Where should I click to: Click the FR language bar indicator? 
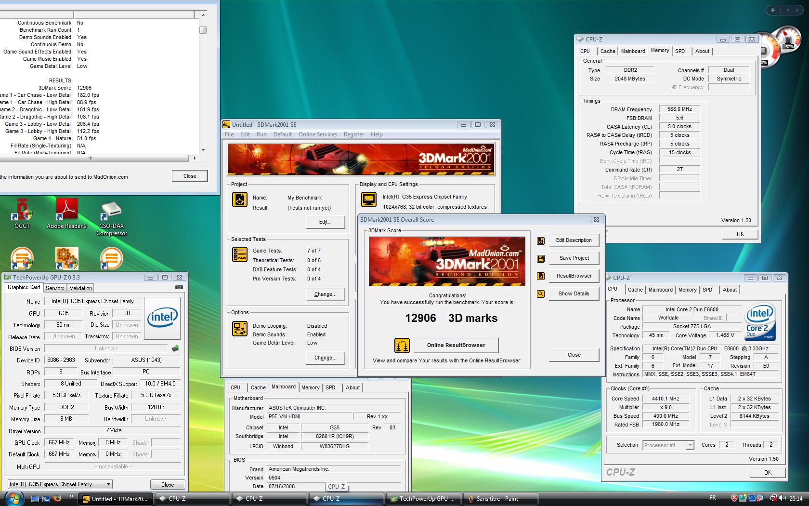(713, 498)
